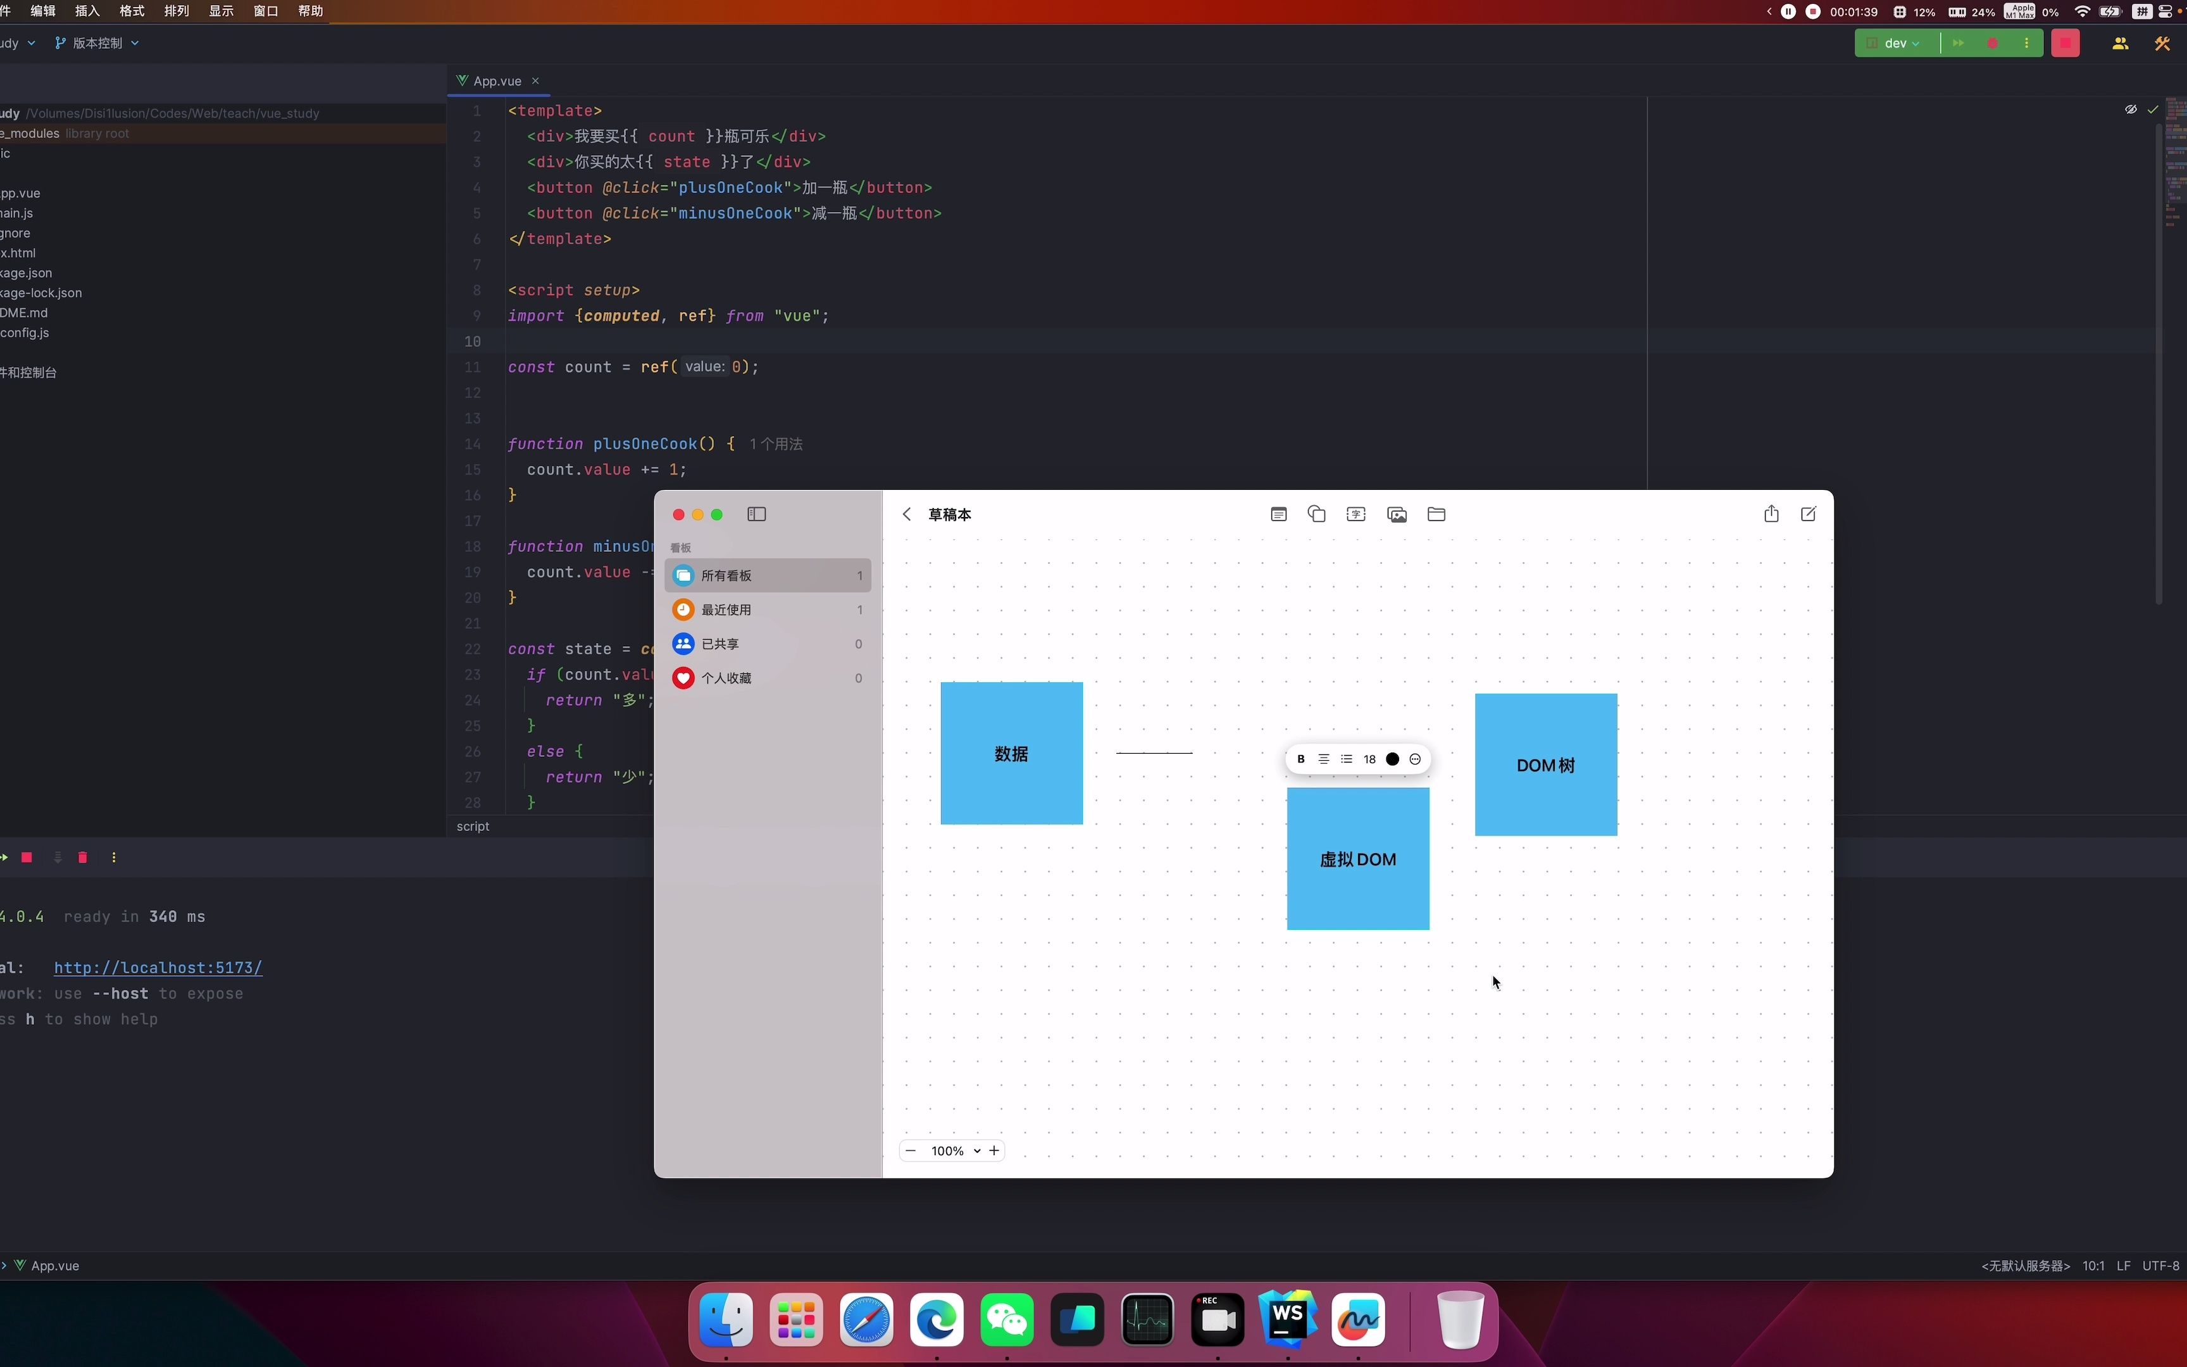This screenshot has width=2187, height=1367.
Task: Open WeChat from the Dock
Action: coord(1007,1320)
